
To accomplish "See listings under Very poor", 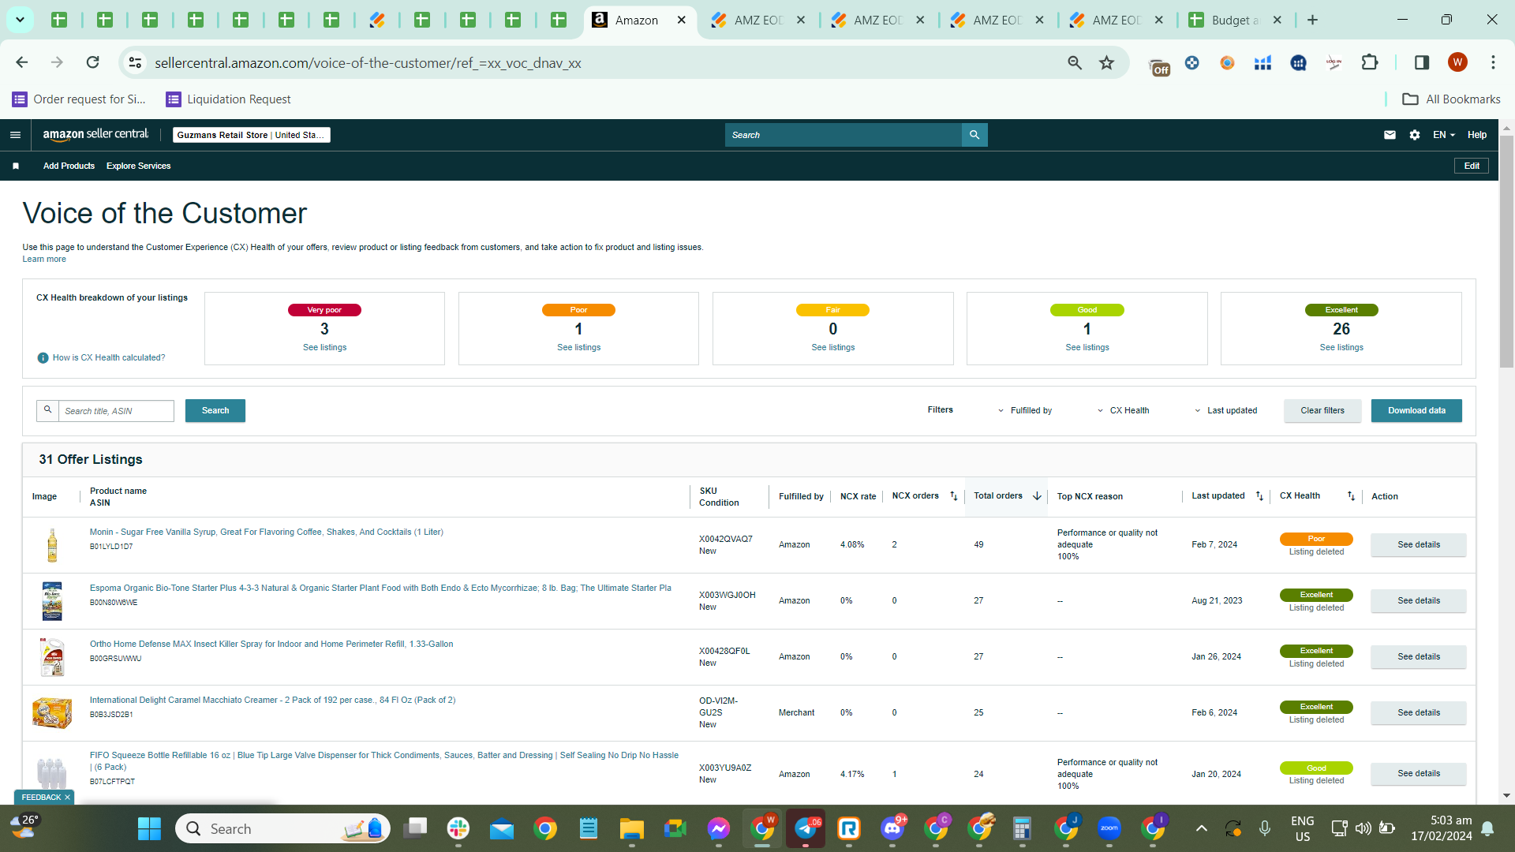I will (324, 347).
